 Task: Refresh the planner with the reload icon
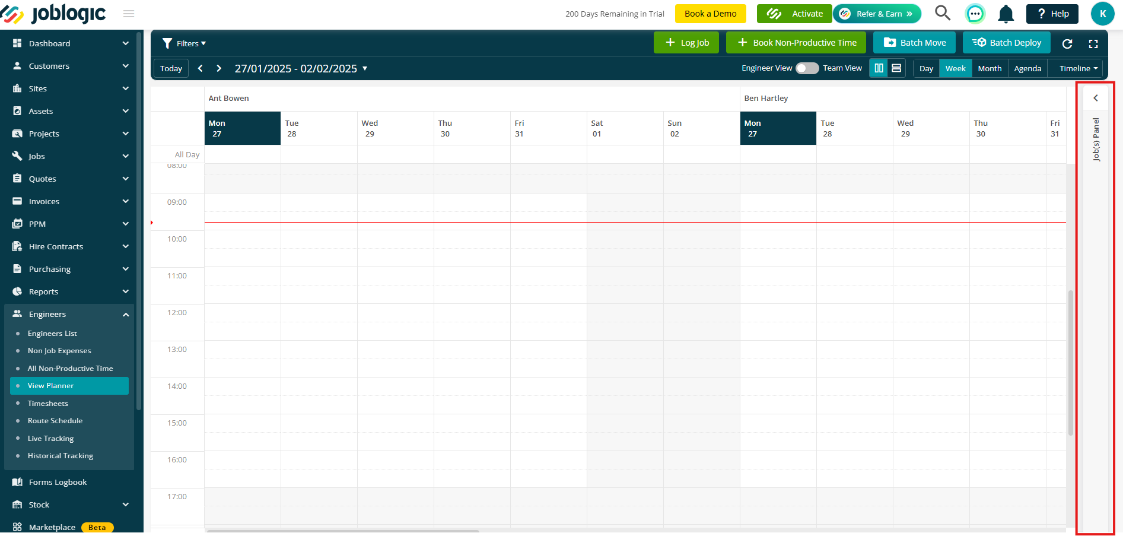1067,43
